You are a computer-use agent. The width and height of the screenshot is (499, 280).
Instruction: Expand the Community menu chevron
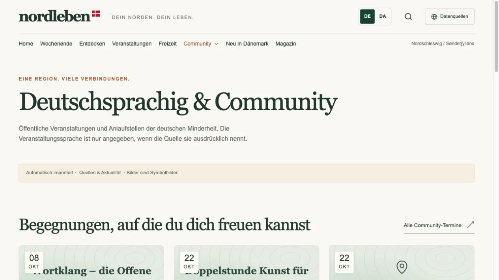coord(216,44)
